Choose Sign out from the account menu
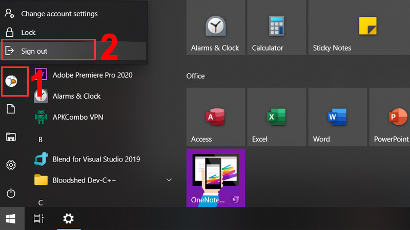This screenshot has width=410, height=230. pos(74,51)
